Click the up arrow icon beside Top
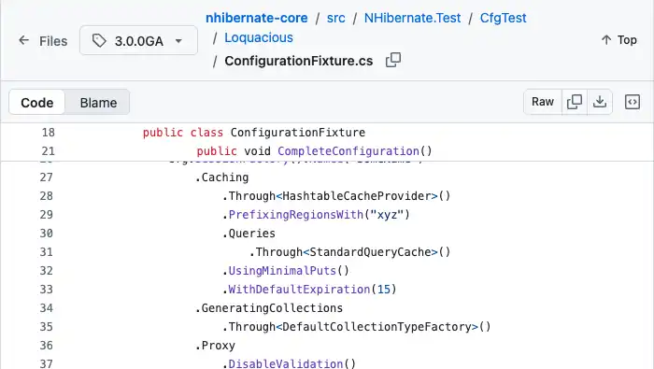This screenshot has height=369, width=654. (606, 40)
